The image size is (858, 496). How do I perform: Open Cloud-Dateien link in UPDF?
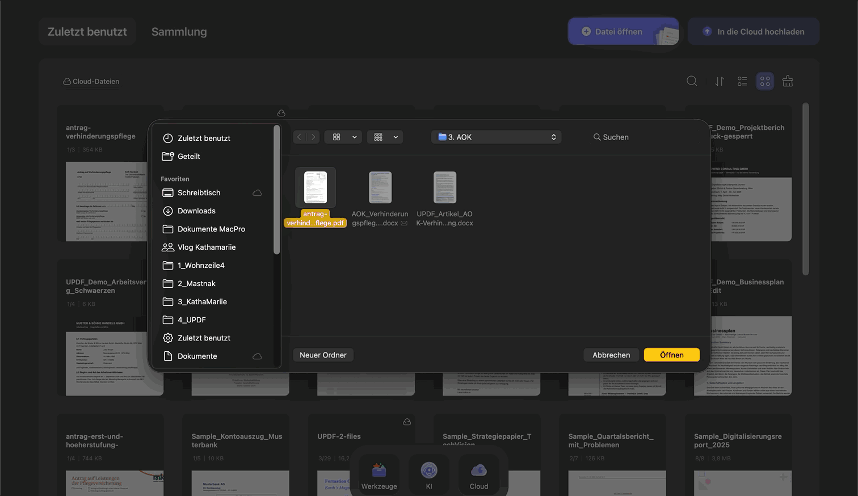click(x=91, y=81)
